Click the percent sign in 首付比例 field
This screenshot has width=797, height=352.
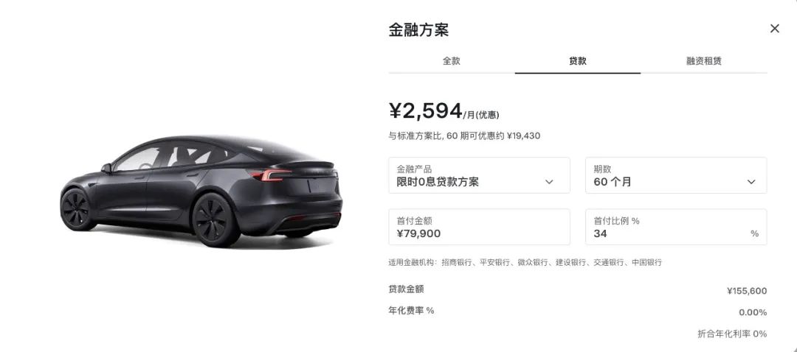click(x=754, y=233)
